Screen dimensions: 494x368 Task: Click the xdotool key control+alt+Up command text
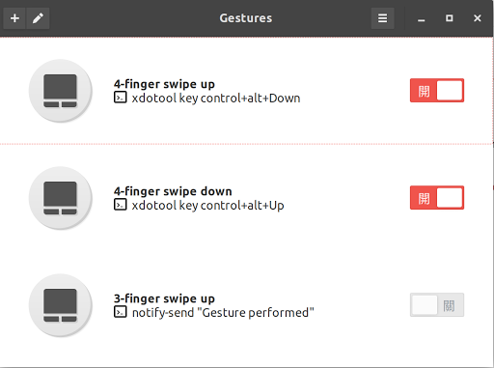click(x=207, y=205)
